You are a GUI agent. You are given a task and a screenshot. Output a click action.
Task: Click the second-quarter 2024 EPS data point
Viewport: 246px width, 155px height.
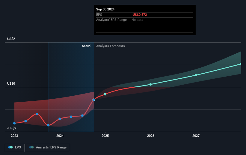71,117
